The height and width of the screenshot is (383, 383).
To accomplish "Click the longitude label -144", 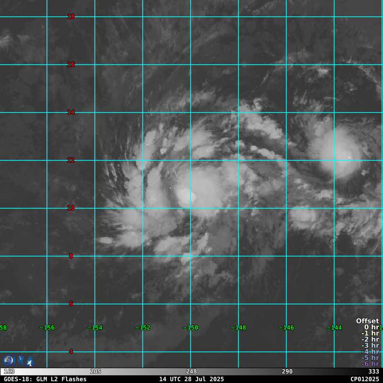I will pos(334,328).
